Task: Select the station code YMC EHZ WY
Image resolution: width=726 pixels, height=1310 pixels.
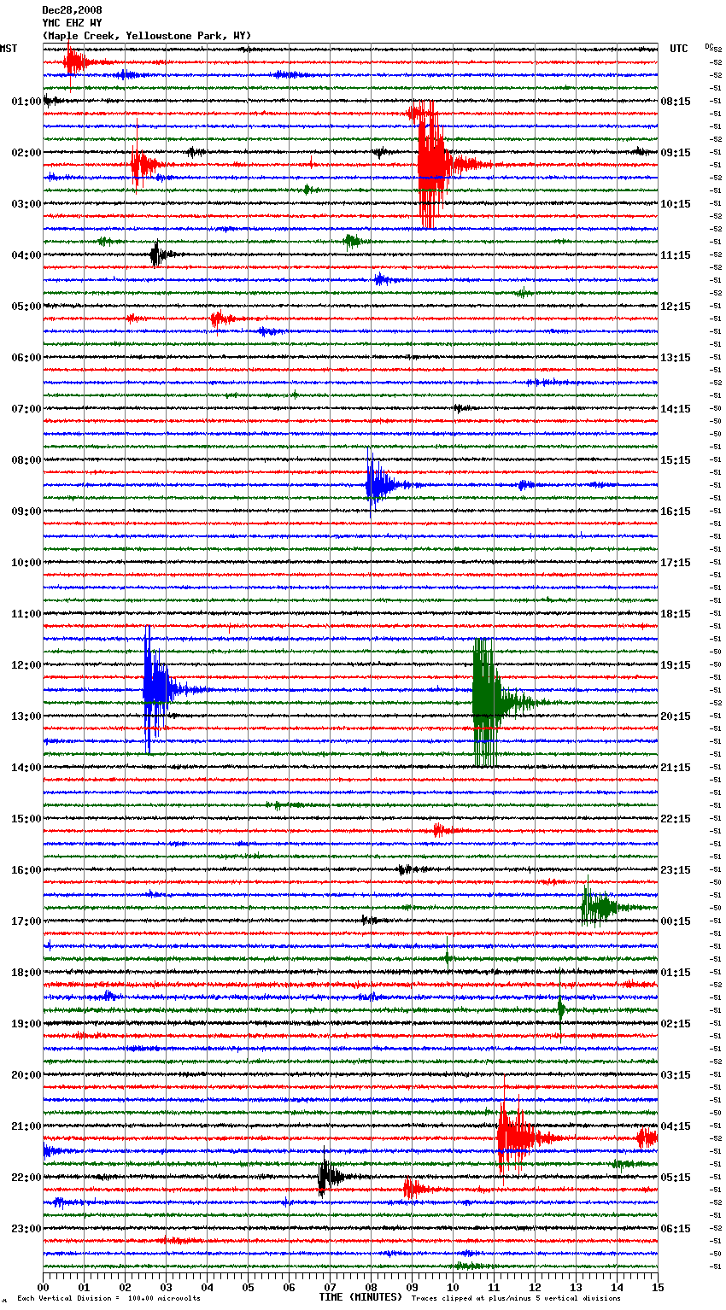Action: (72, 23)
